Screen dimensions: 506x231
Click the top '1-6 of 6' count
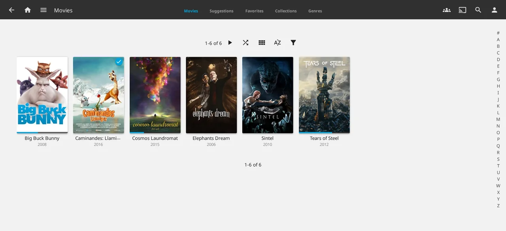[x=213, y=43]
